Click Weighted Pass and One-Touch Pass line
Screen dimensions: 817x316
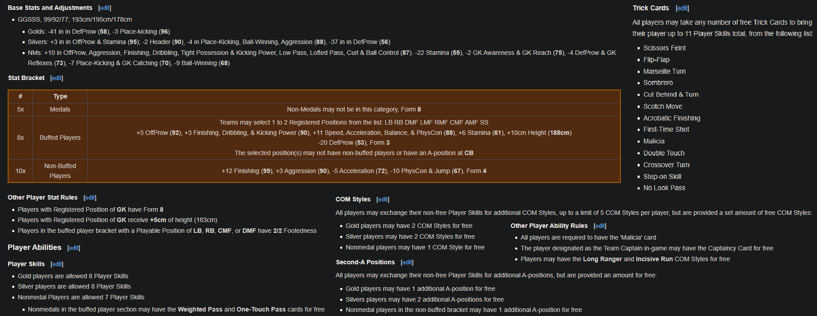pos(176,309)
